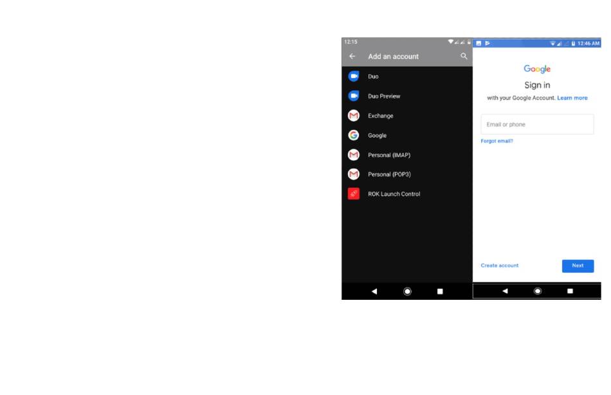Click the Gmail icon for Personal (POP3)
Viewport: 611px width, 395px height.
click(x=353, y=174)
